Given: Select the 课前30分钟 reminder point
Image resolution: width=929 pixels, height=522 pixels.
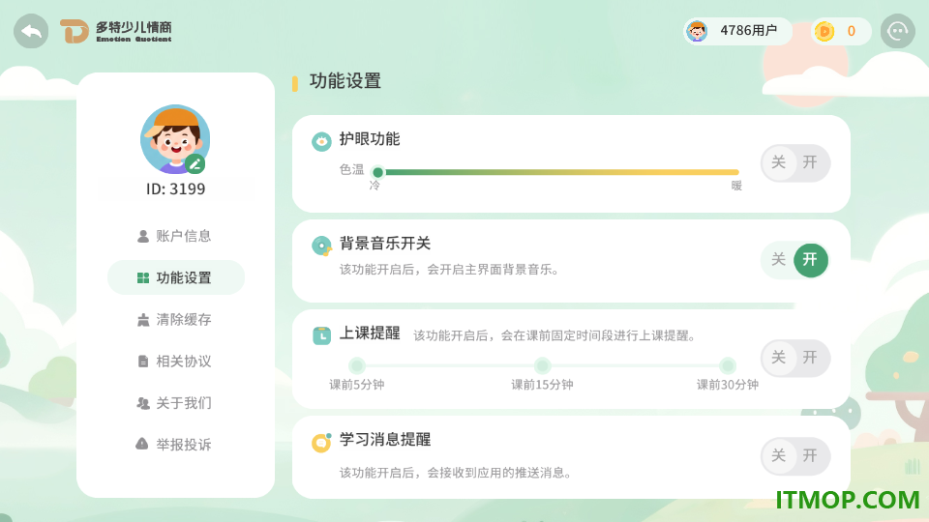Looking at the screenshot, I should (x=728, y=365).
